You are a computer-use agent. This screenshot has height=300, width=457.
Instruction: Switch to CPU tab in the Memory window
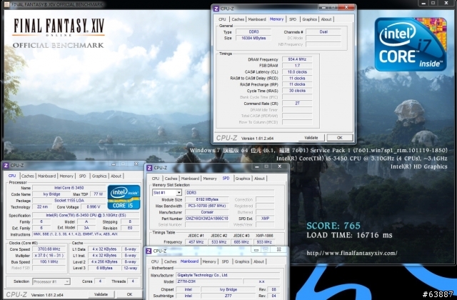click(222, 19)
